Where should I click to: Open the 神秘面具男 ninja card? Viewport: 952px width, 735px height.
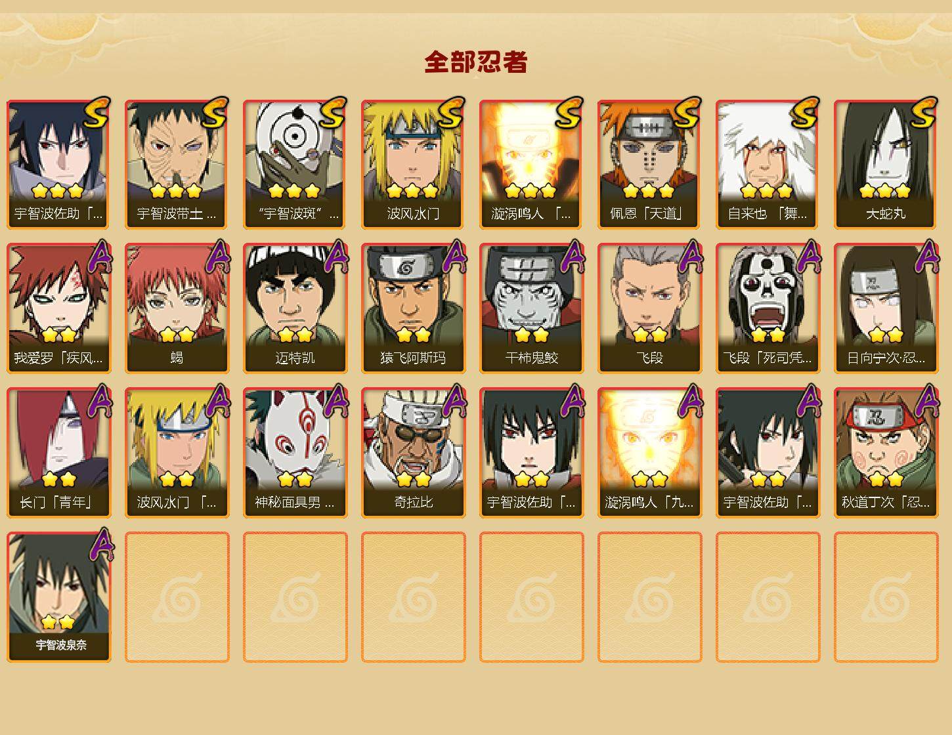tap(295, 453)
